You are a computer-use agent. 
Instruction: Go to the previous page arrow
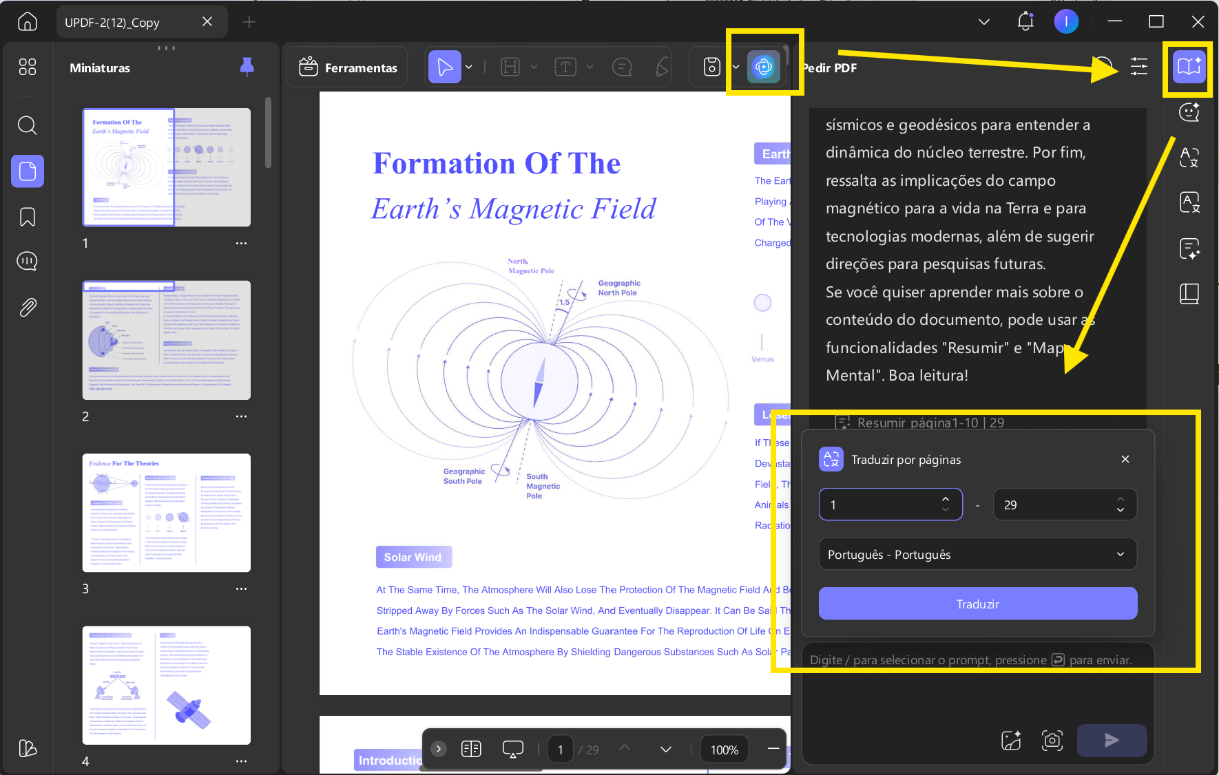625,749
